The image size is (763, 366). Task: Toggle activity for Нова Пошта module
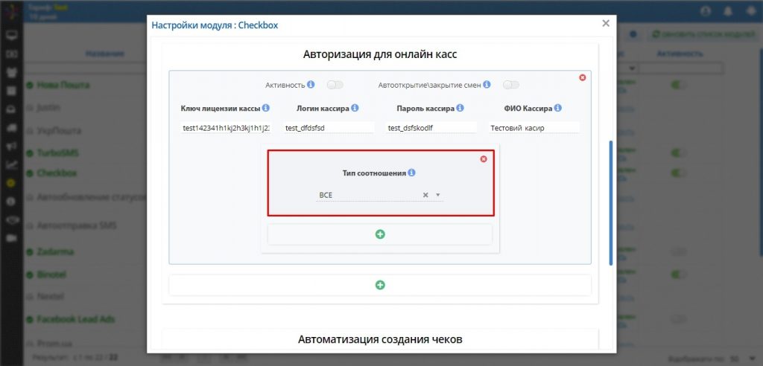tap(679, 85)
